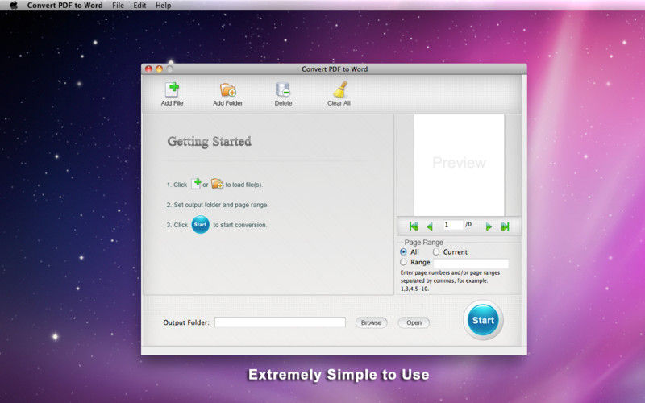
Task: Open the Apple menu
Action: (14, 6)
